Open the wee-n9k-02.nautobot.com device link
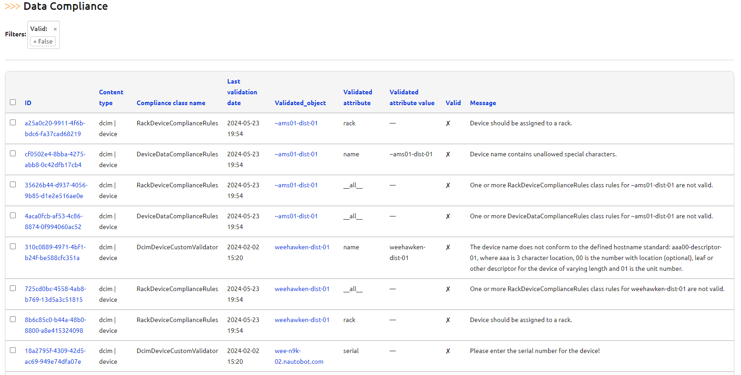Image resolution: width=741 pixels, height=375 pixels. point(298,356)
